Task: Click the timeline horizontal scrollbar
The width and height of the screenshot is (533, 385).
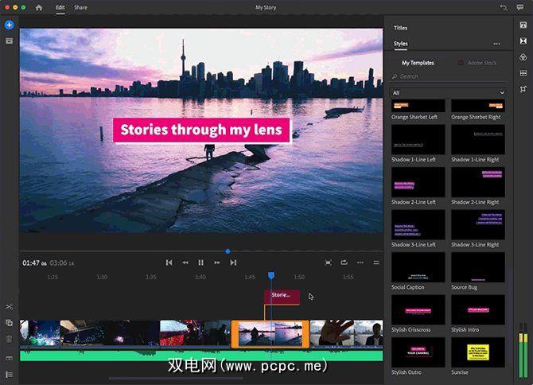Action: (x=177, y=378)
